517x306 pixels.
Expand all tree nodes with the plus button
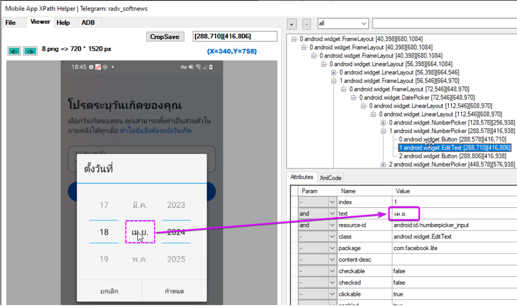291,24
